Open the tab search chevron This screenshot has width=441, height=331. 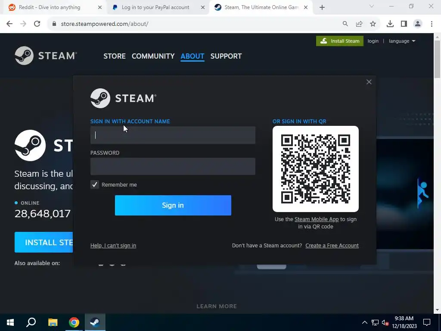(372, 6)
